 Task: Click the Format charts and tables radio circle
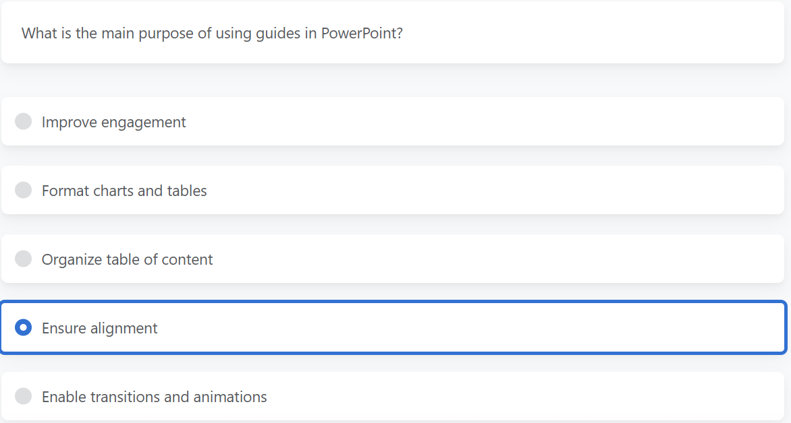[x=23, y=191]
